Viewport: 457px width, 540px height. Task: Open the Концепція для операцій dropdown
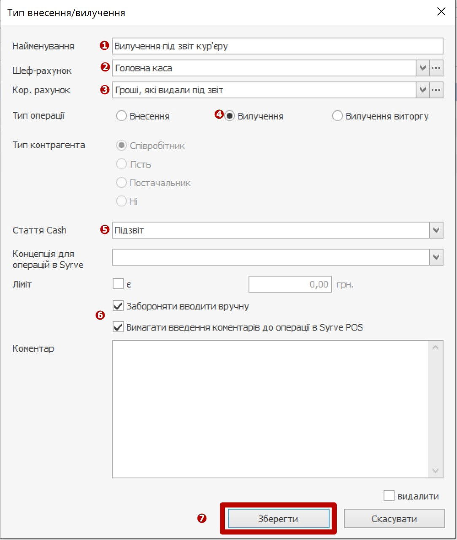point(436,257)
